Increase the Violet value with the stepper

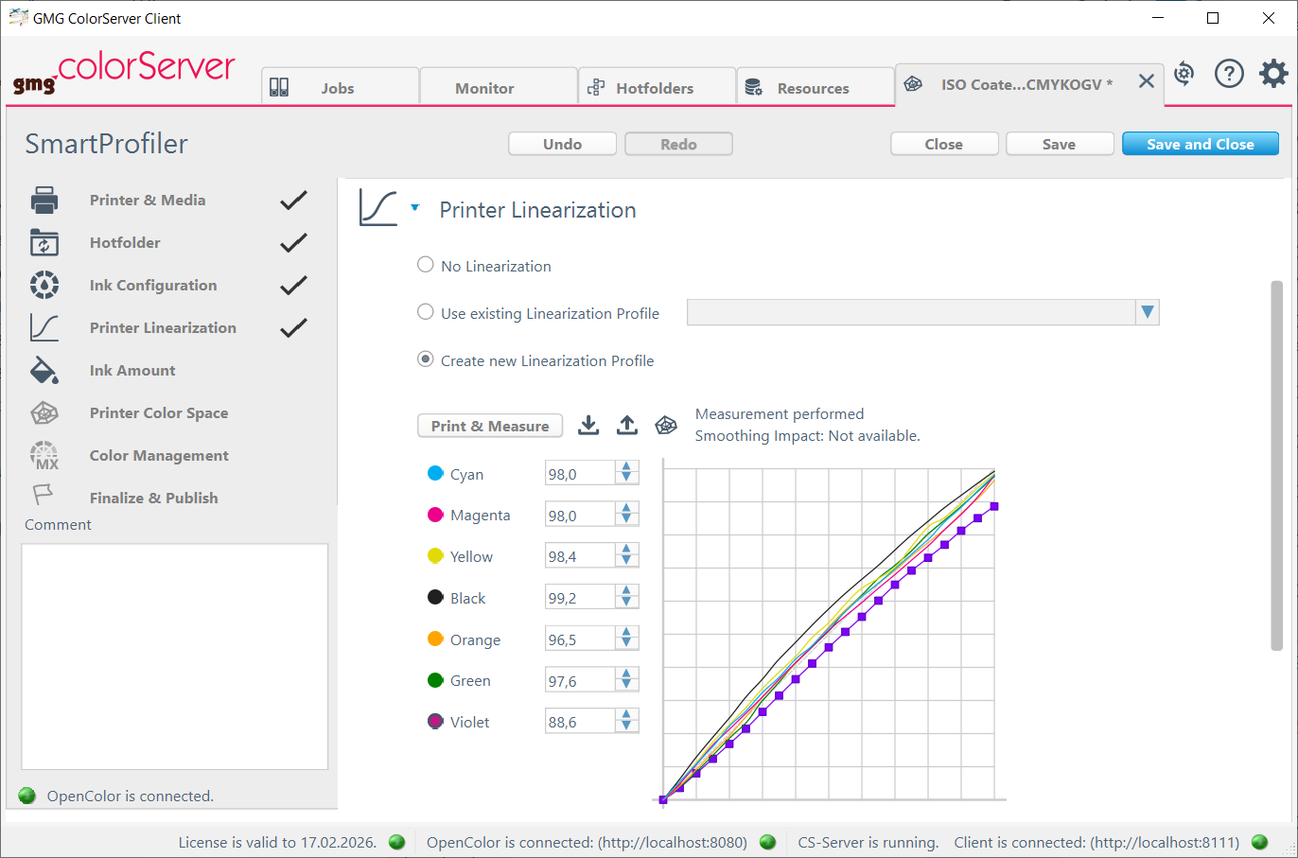pyautogui.click(x=625, y=716)
